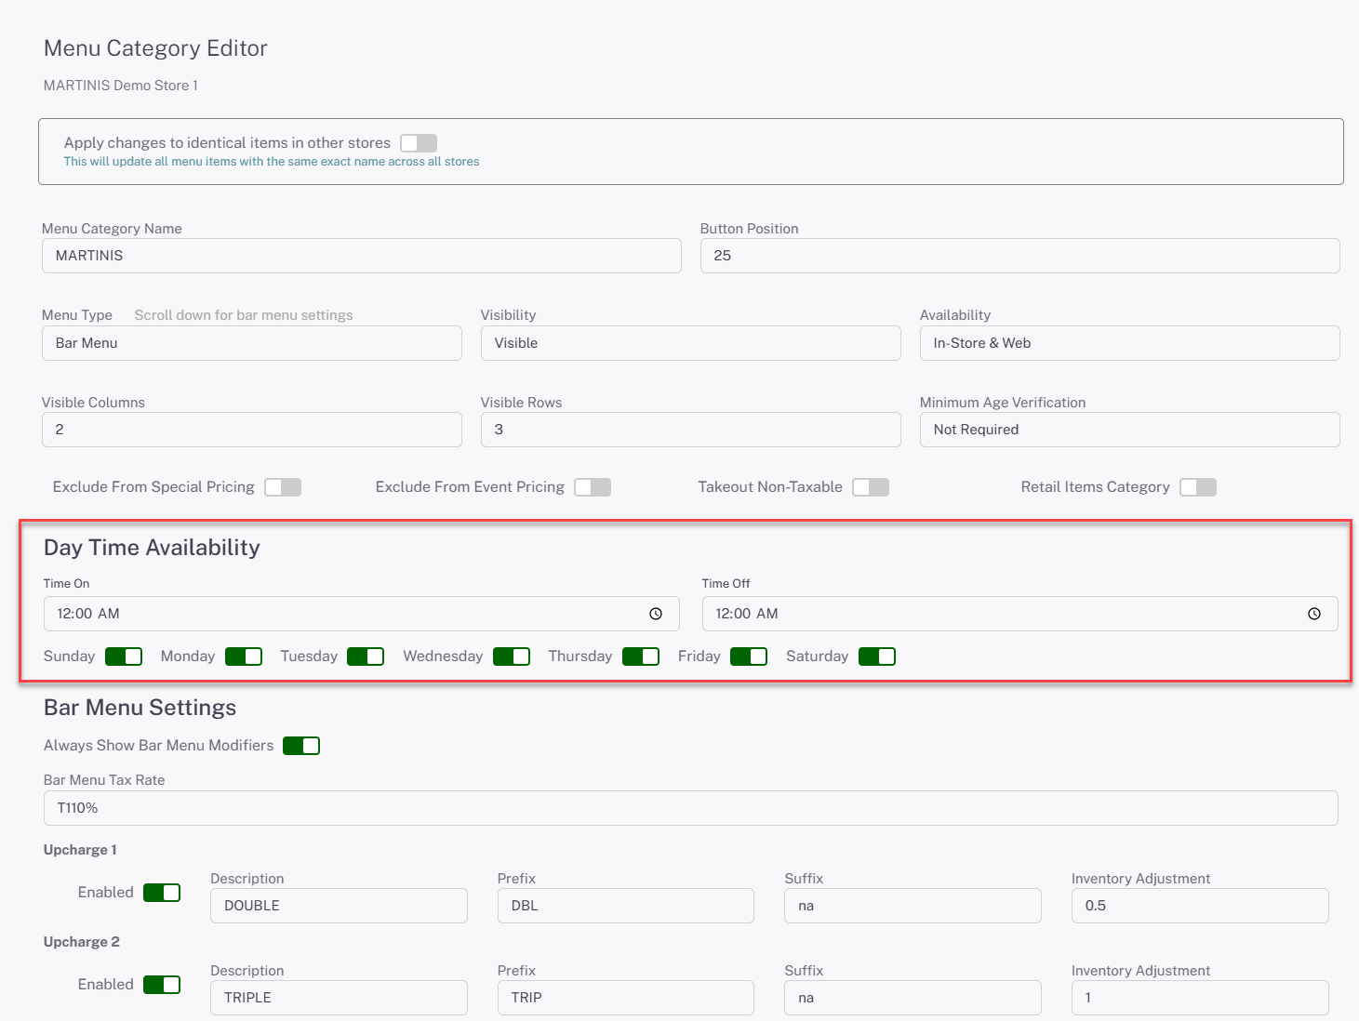Click the Menu Category Name field
Viewport: 1359px width, 1021px height.
click(x=361, y=256)
